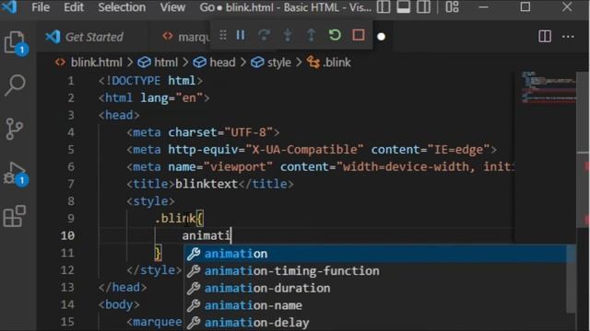The height and width of the screenshot is (331, 590).
Task: Split the editor to the right
Action: point(545,37)
